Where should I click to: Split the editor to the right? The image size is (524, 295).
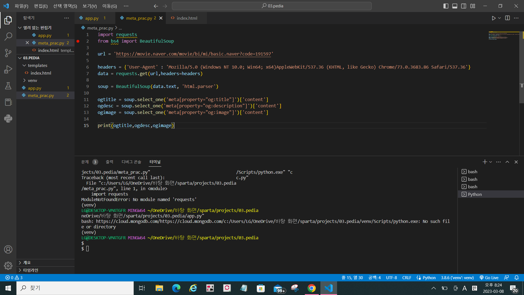[507, 18]
